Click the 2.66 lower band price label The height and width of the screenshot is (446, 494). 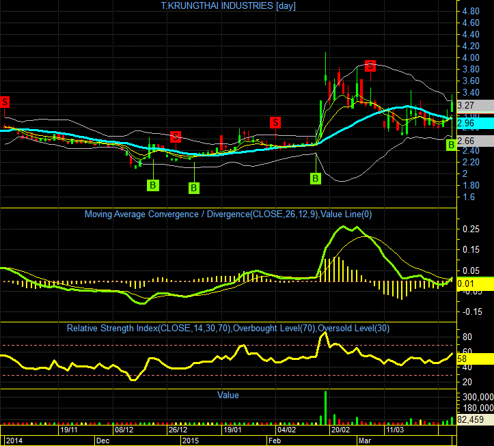point(475,141)
